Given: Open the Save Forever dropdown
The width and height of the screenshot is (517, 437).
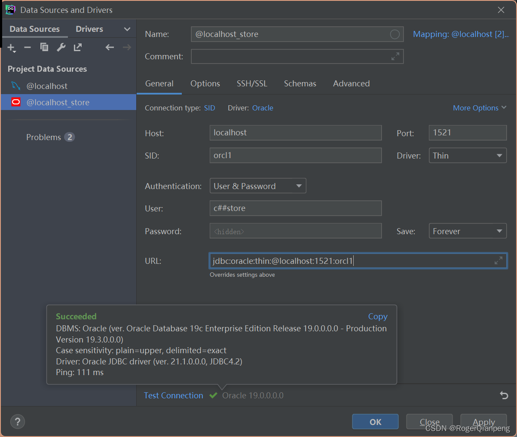Looking at the screenshot, I should click(x=468, y=231).
